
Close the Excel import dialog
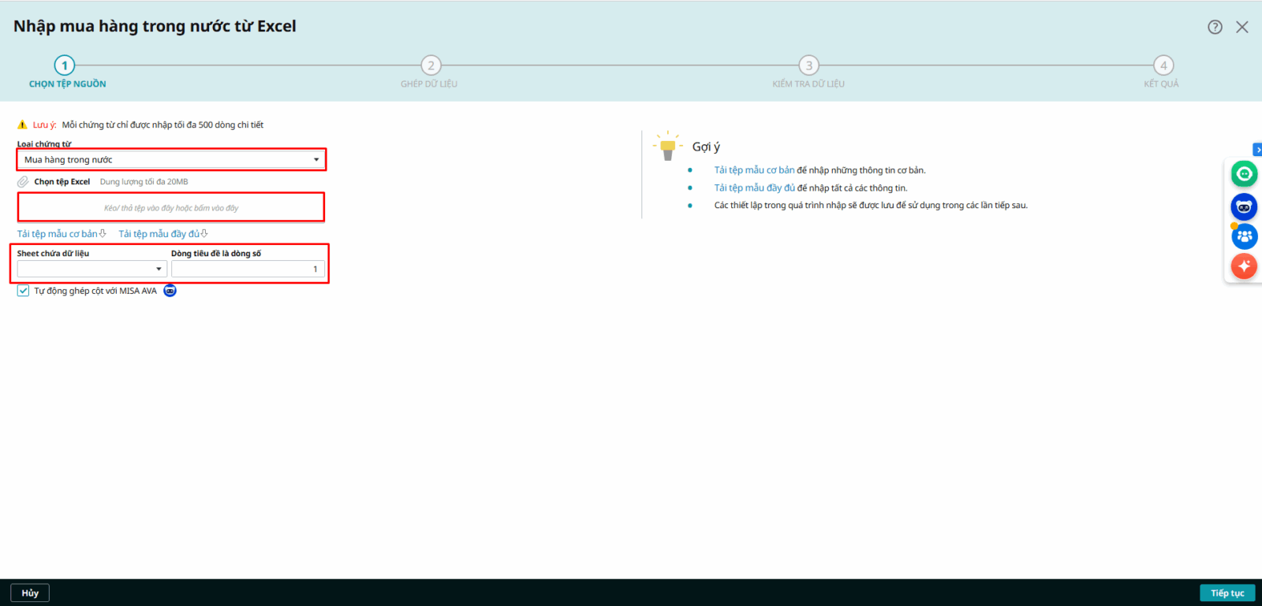[x=1242, y=27]
